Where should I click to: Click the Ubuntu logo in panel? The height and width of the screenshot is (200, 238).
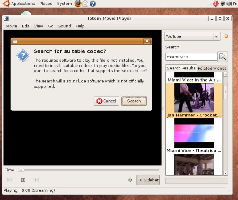pos(6,4)
